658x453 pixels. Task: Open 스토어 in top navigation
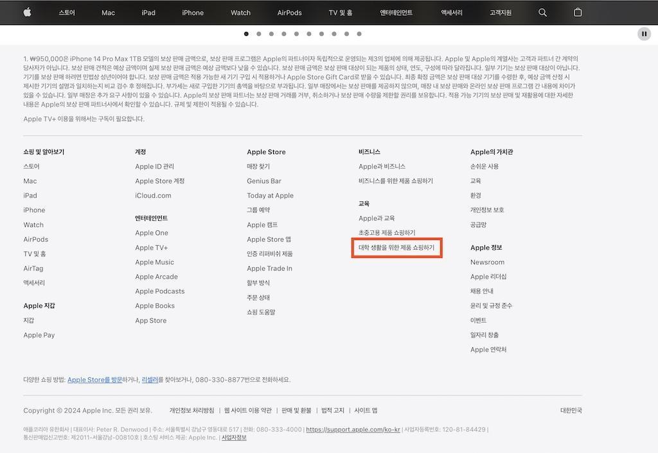click(67, 13)
